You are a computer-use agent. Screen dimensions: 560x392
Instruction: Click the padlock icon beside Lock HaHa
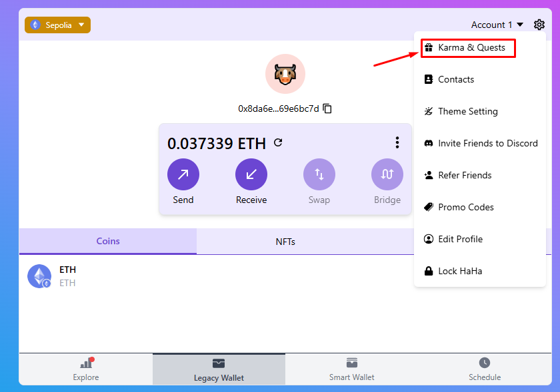pyautogui.click(x=429, y=271)
